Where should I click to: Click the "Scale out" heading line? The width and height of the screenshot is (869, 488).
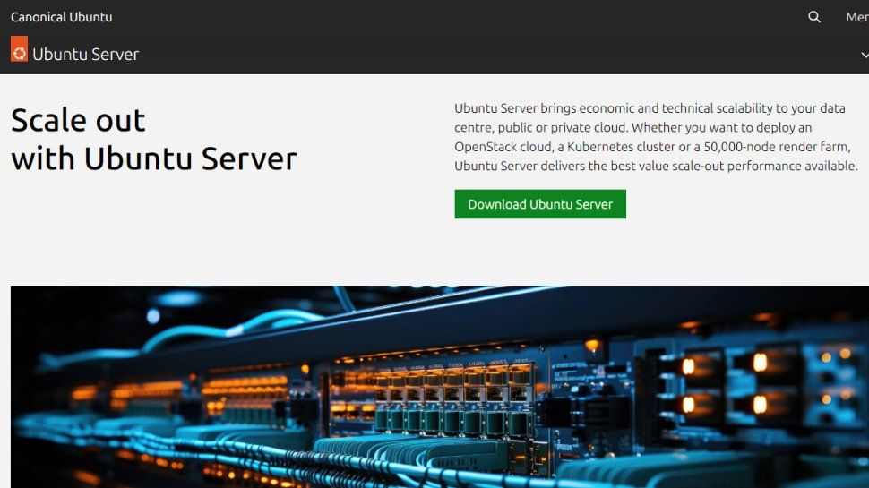tap(78, 120)
